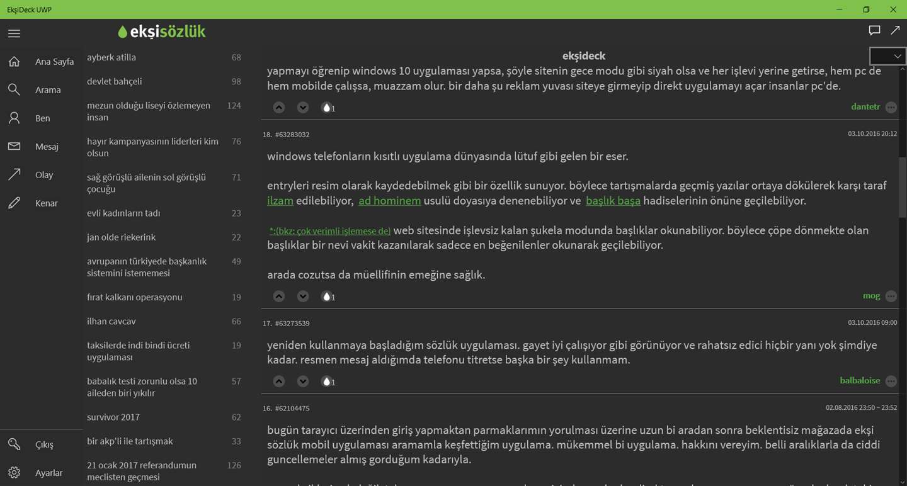The image size is (907, 486).
Task: Open the hamburger navigation menu
Action: coord(14,33)
